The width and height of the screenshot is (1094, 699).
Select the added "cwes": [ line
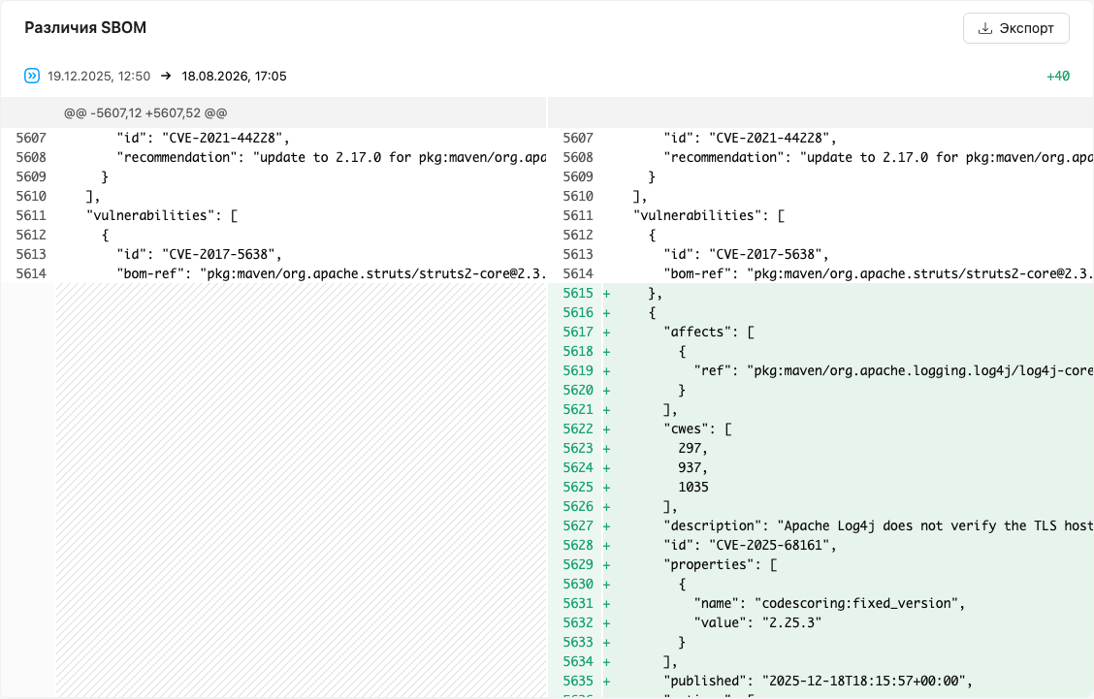pyautogui.click(x=697, y=429)
